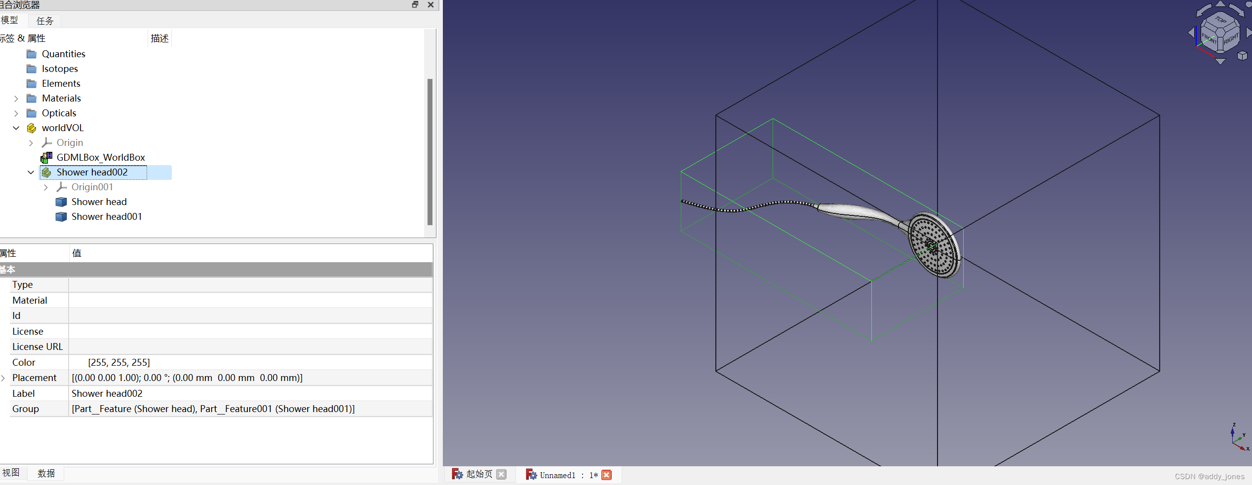Click the GDMLBox_WorldBox item icon

click(46, 157)
